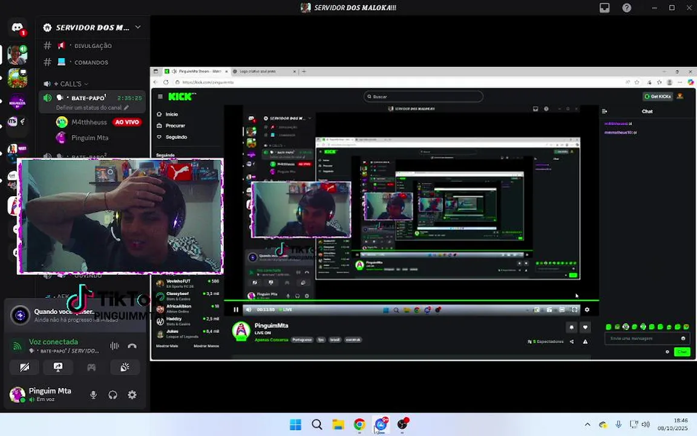The image size is (697, 436).
Task: Click Mostrar Menos link
Action: [x=206, y=346]
